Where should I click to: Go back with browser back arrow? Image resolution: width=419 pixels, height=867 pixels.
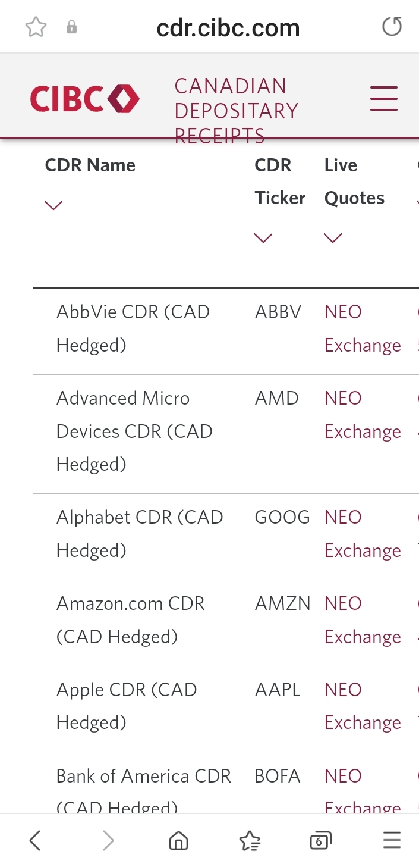pyautogui.click(x=35, y=840)
